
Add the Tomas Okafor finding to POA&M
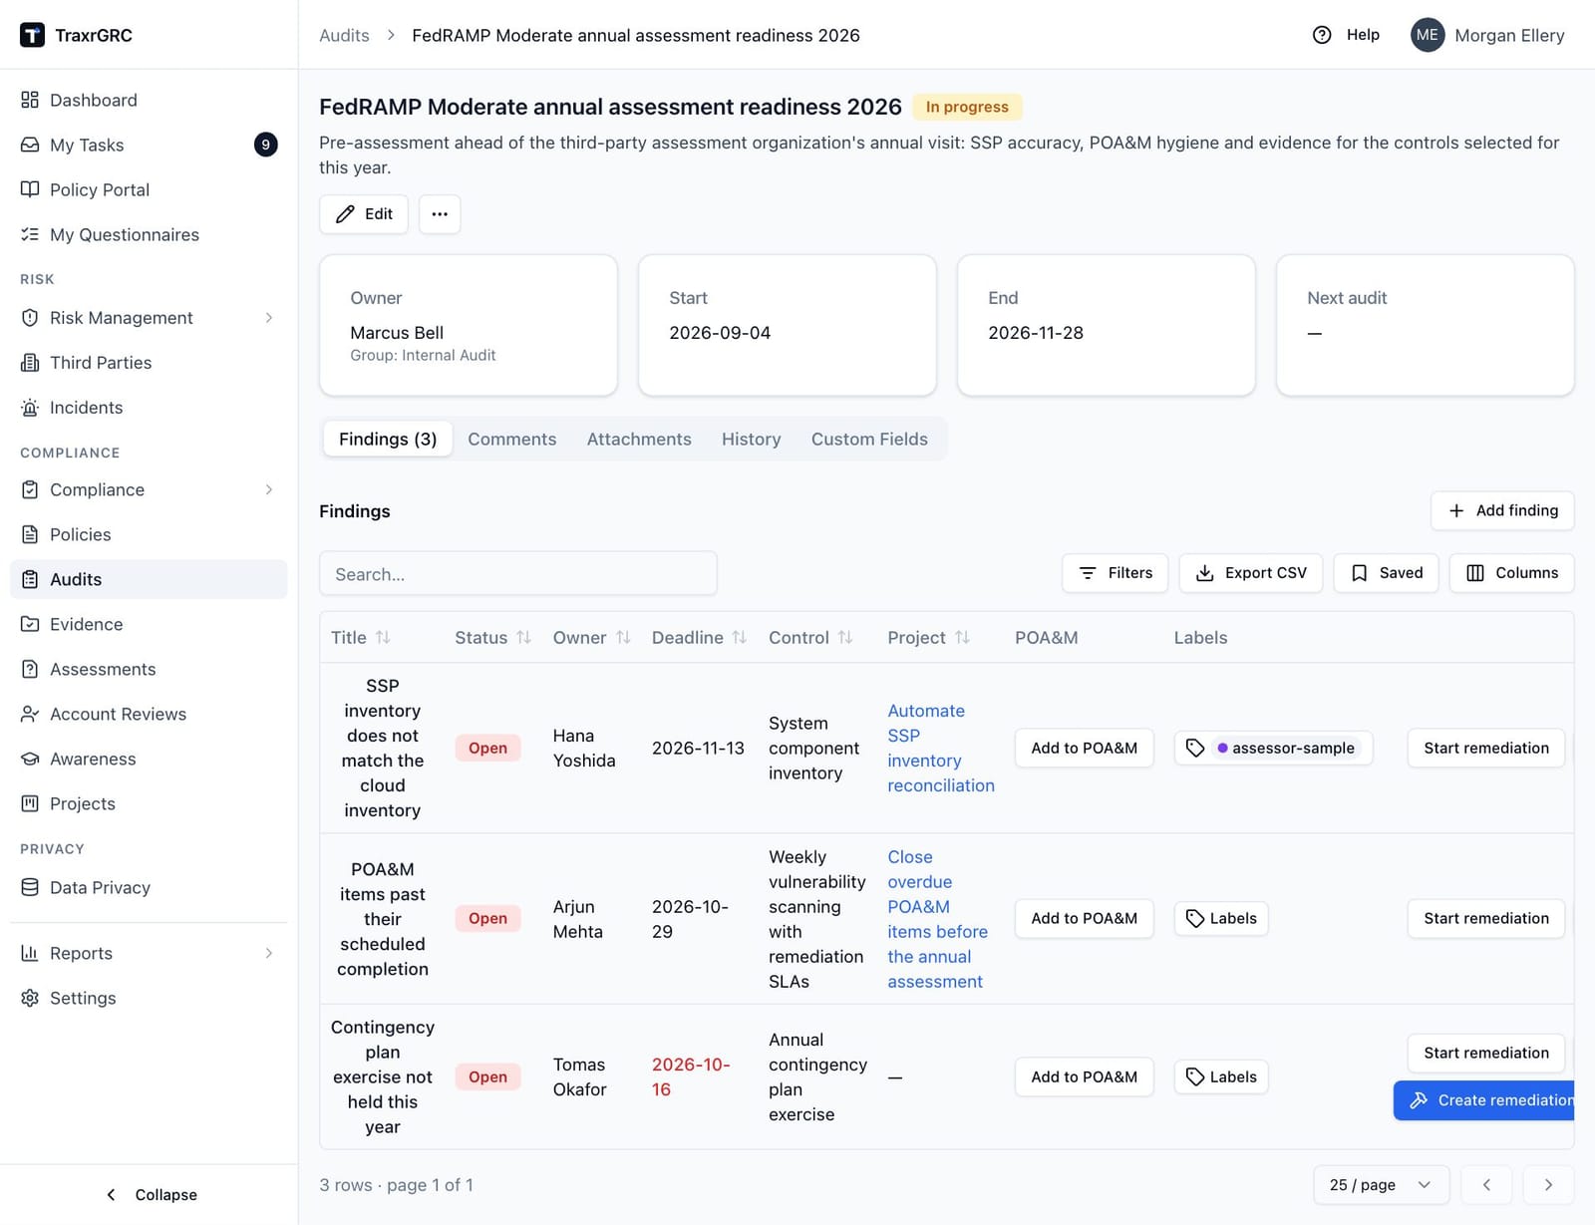(x=1084, y=1076)
